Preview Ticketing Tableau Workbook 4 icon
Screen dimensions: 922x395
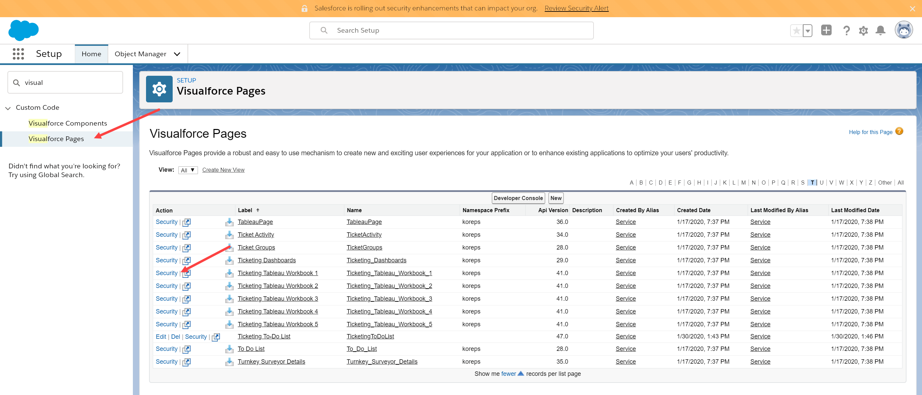coord(186,312)
